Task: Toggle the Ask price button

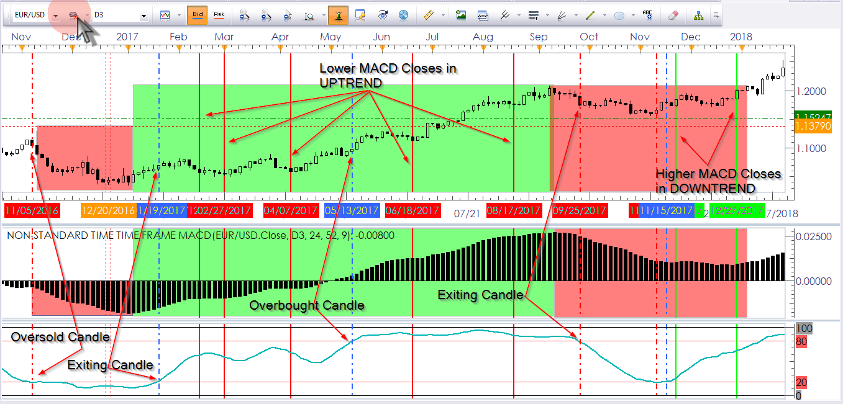Action: [x=219, y=15]
